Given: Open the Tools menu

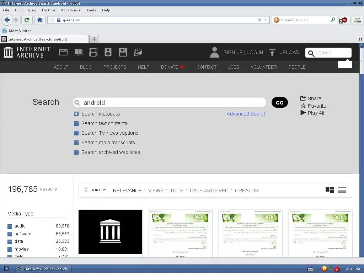Looking at the screenshot, I should click(91, 10).
